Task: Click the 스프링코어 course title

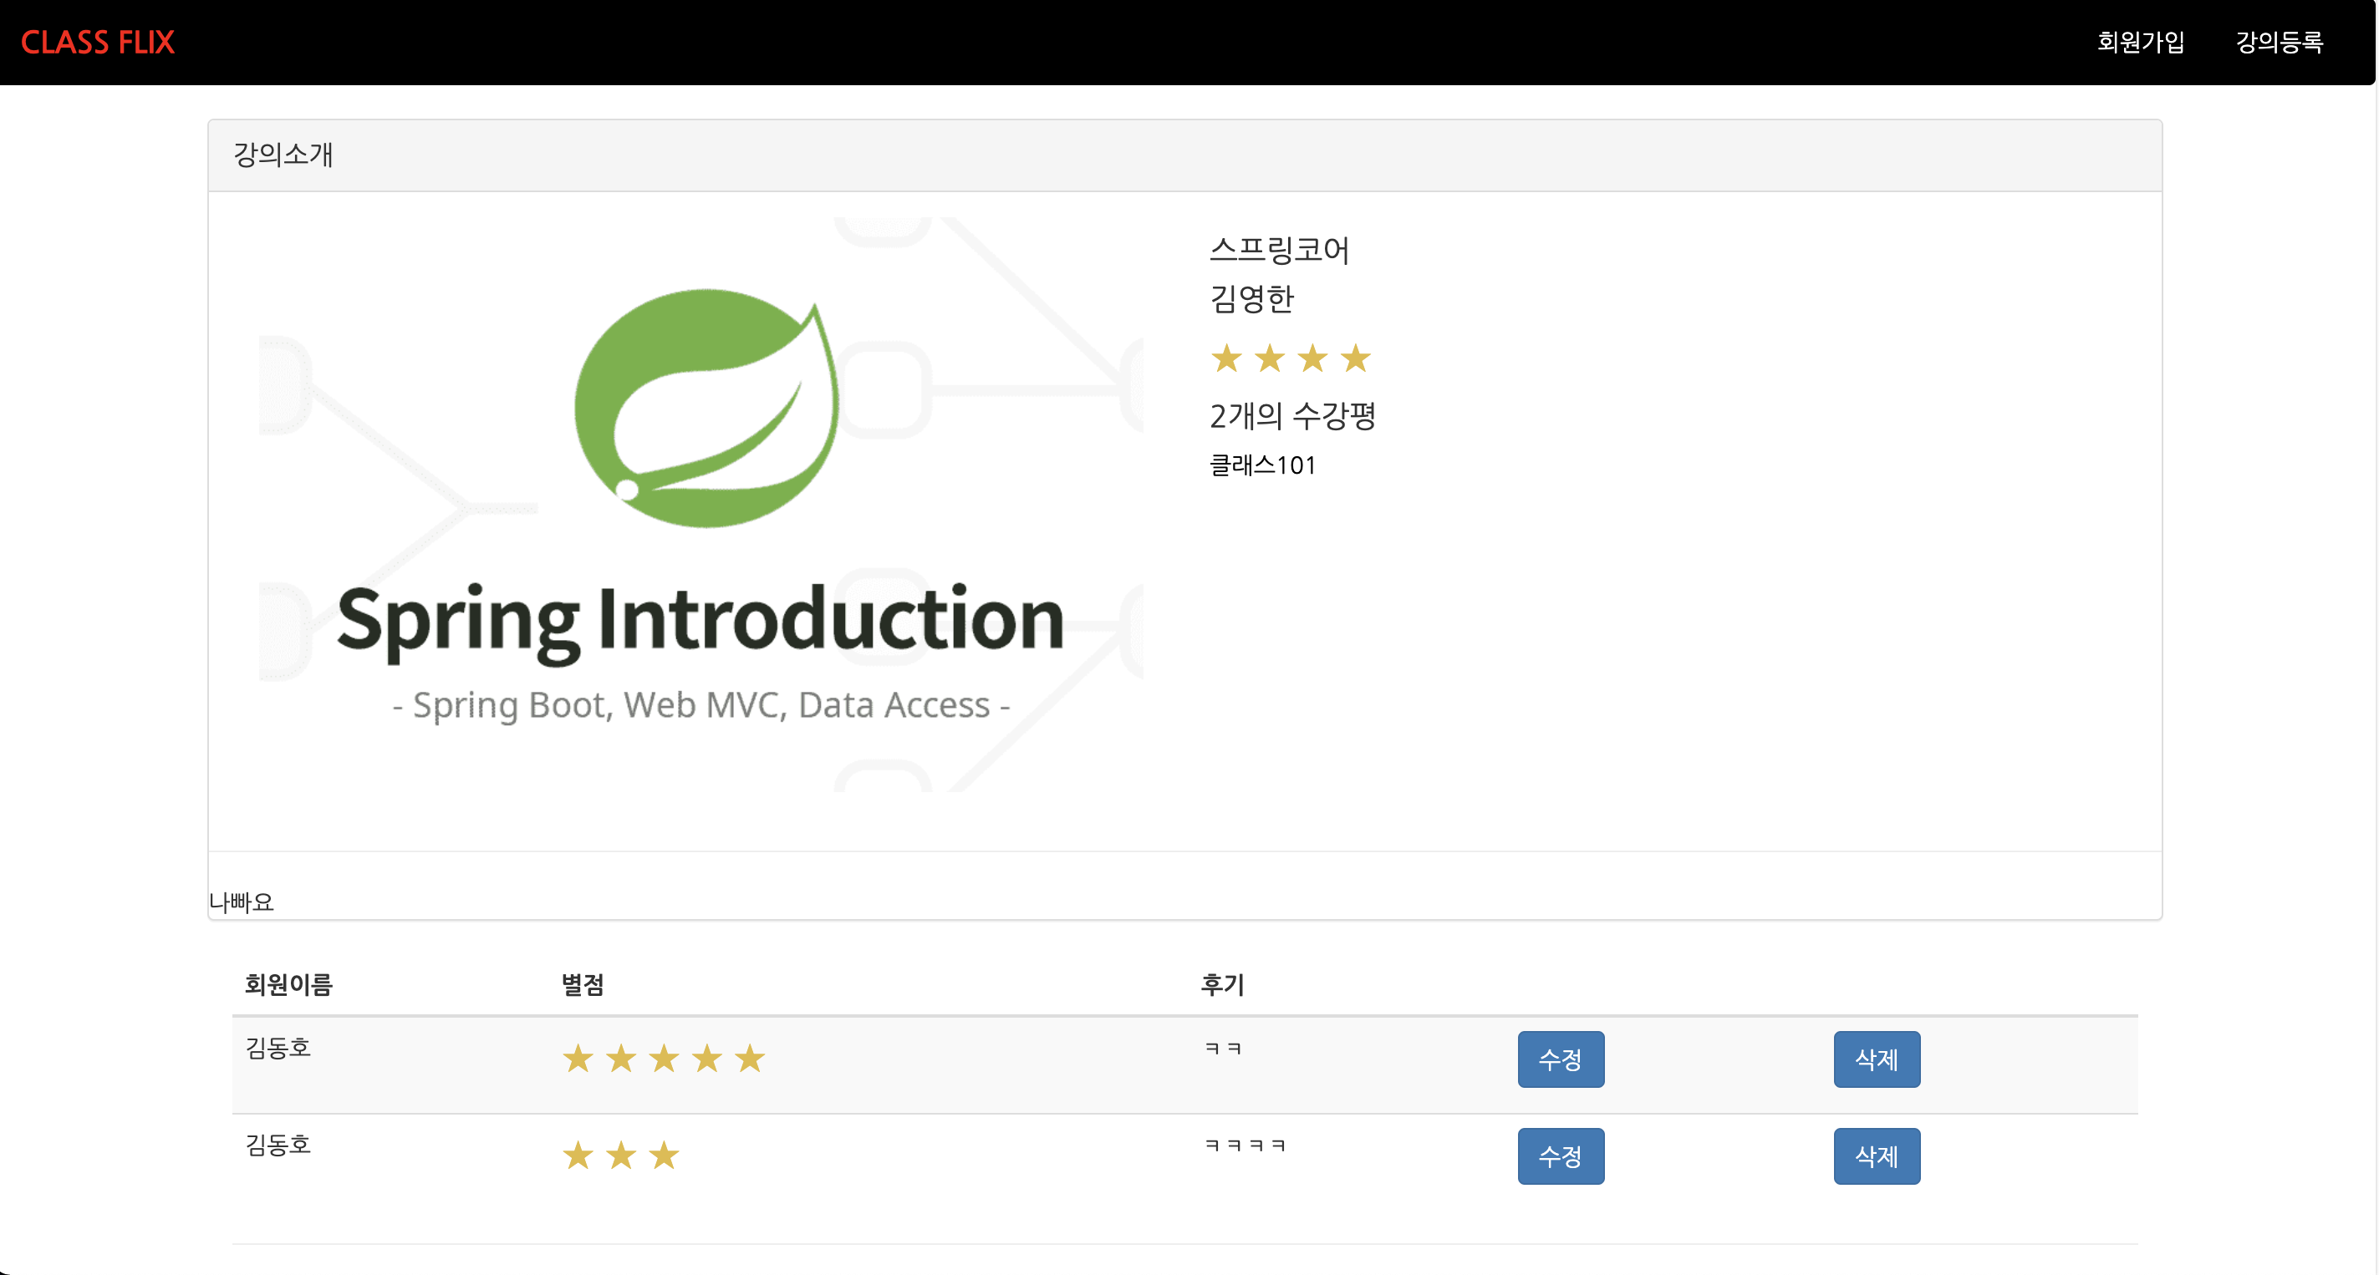Action: coord(1279,250)
